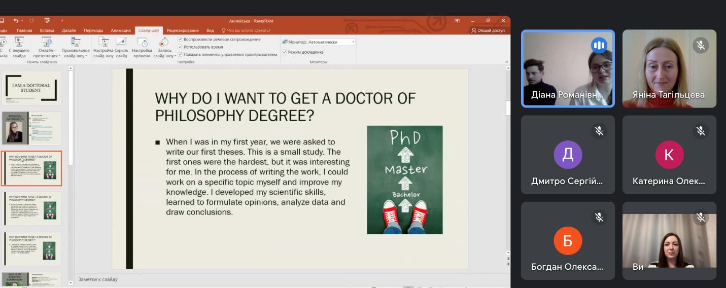Select the highlighted third slide thumbnail
Screen dimensions: 726x288
click(31, 168)
